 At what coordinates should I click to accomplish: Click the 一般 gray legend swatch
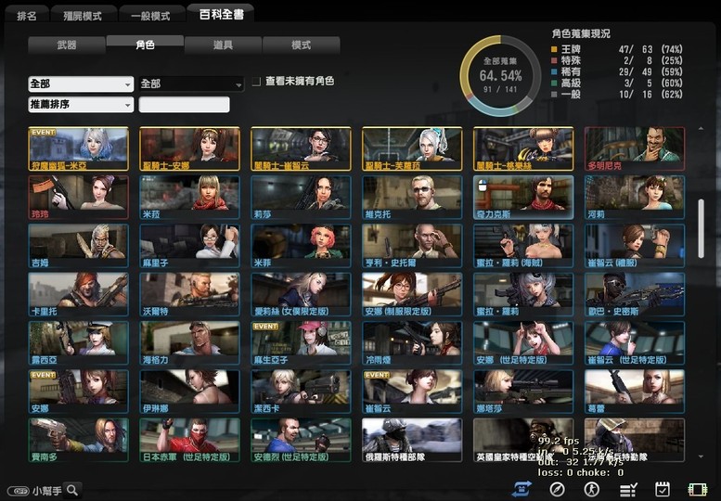[x=554, y=95]
